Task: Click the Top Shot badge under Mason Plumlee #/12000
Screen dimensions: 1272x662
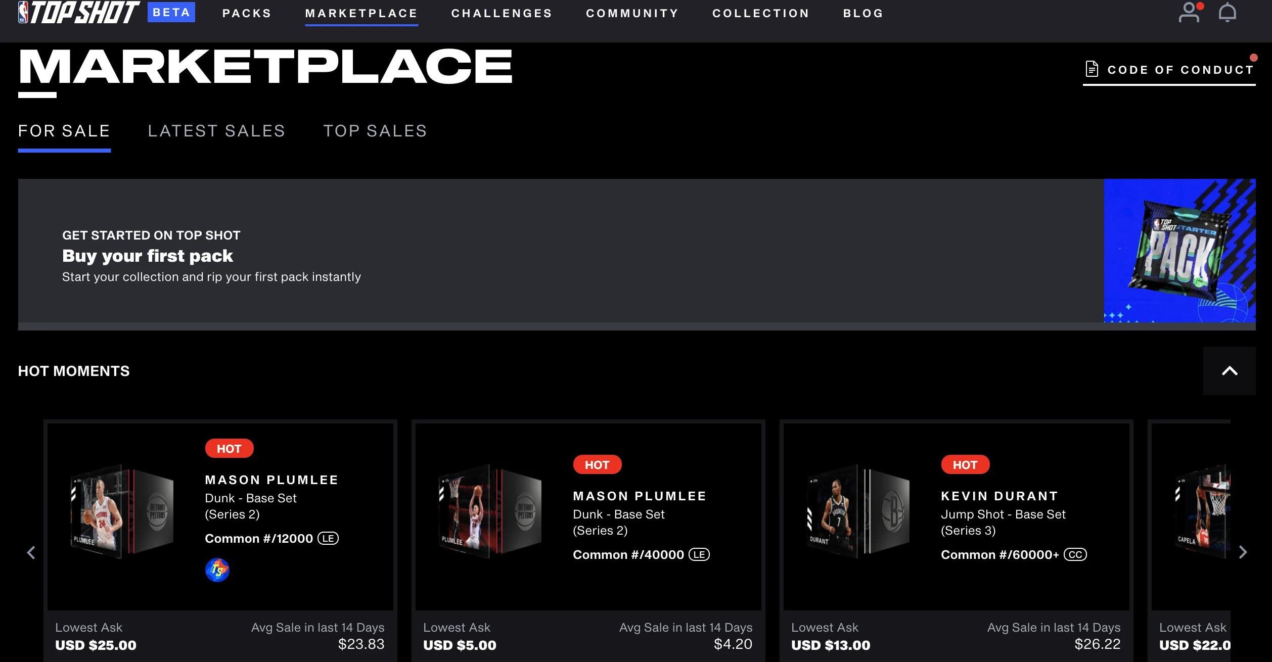Action: point(217,570)
